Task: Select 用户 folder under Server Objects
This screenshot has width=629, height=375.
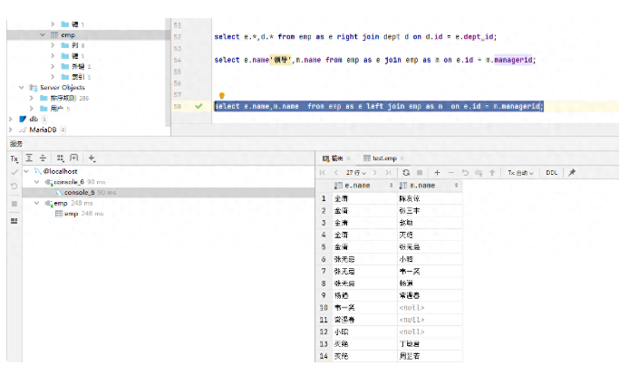Action: coord(56,109)
